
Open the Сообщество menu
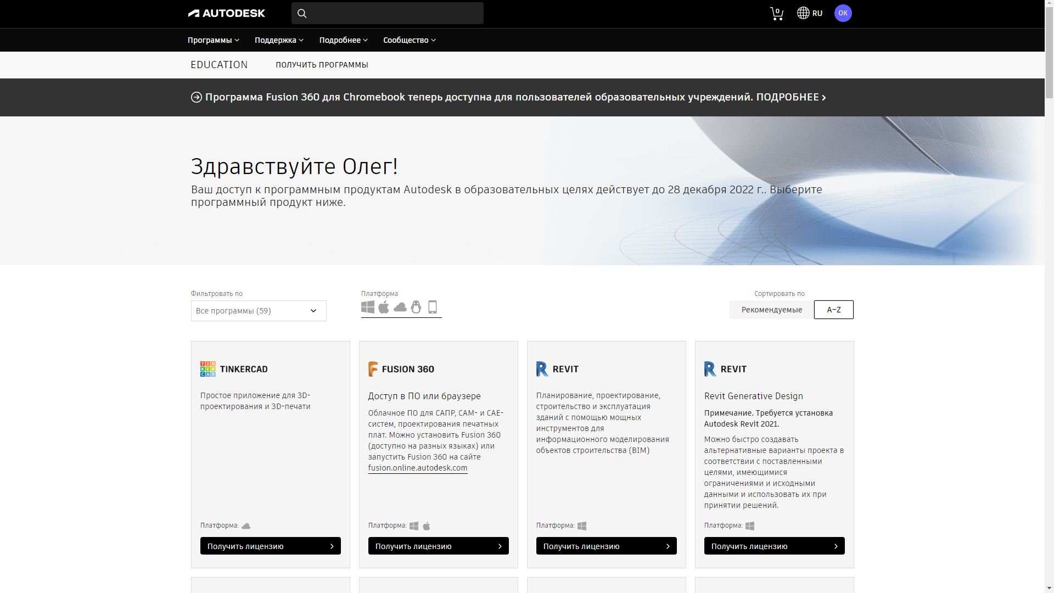click(x=409, y=40)
